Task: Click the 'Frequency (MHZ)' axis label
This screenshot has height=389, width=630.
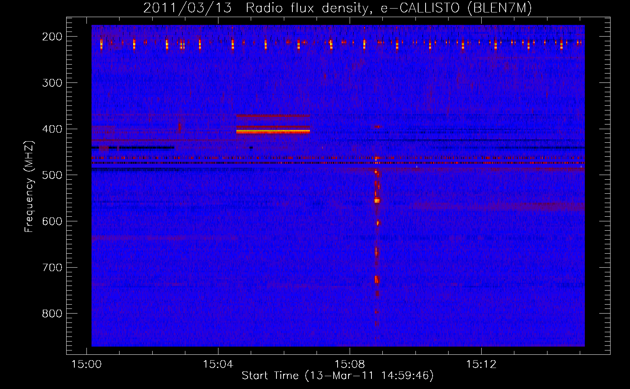Action: click(29, 186)
